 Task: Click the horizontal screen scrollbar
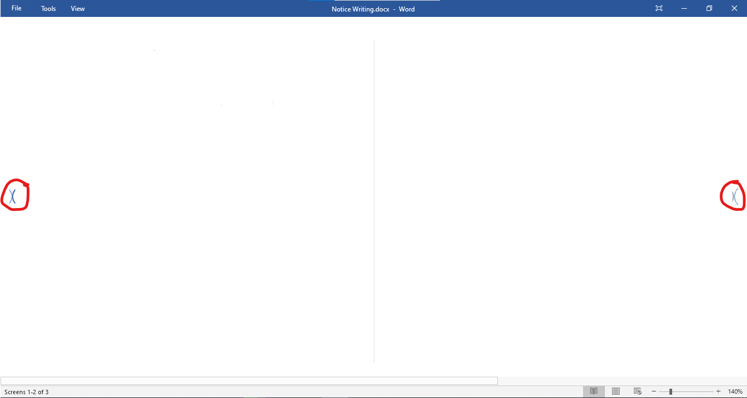(249, 381)
